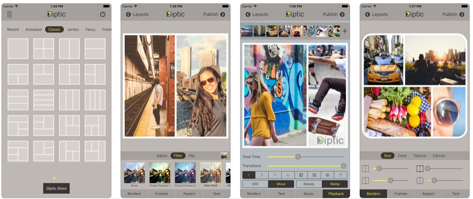Viewport: 473px width, 199px height.
Task: Tap the trash can icon
Action: (10, 14)
